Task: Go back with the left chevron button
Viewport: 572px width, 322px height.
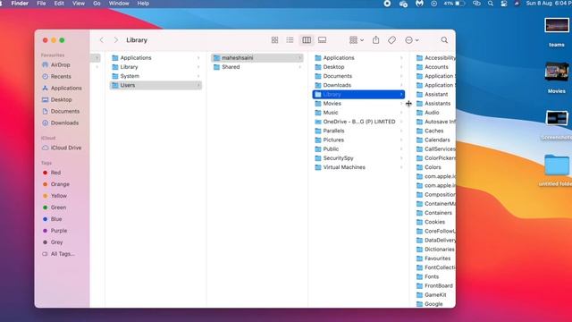Action: coord(102,40)
